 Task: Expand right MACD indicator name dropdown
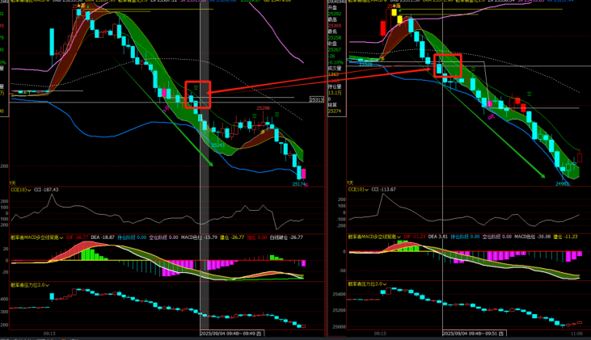(398, 237)
